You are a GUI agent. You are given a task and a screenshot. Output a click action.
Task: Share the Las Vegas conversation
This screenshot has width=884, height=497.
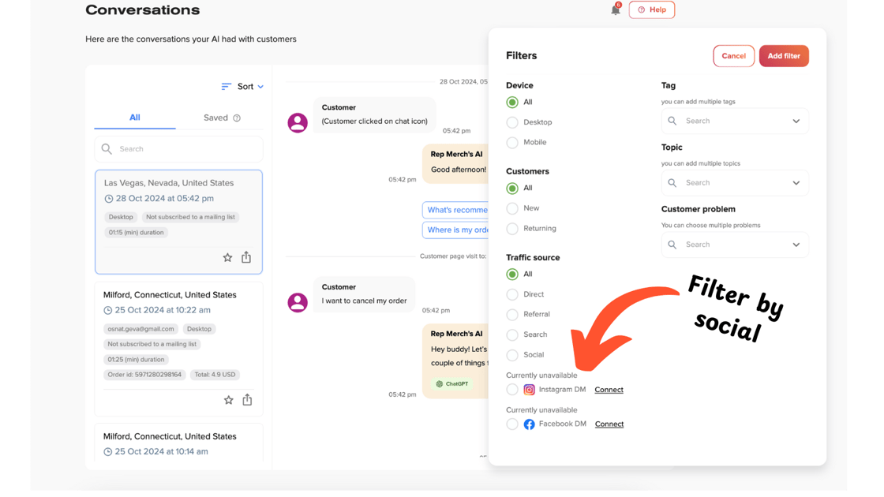click(x=246, y=257)
